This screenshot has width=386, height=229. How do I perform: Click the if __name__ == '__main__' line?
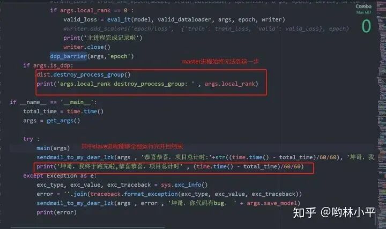[54, 102]
